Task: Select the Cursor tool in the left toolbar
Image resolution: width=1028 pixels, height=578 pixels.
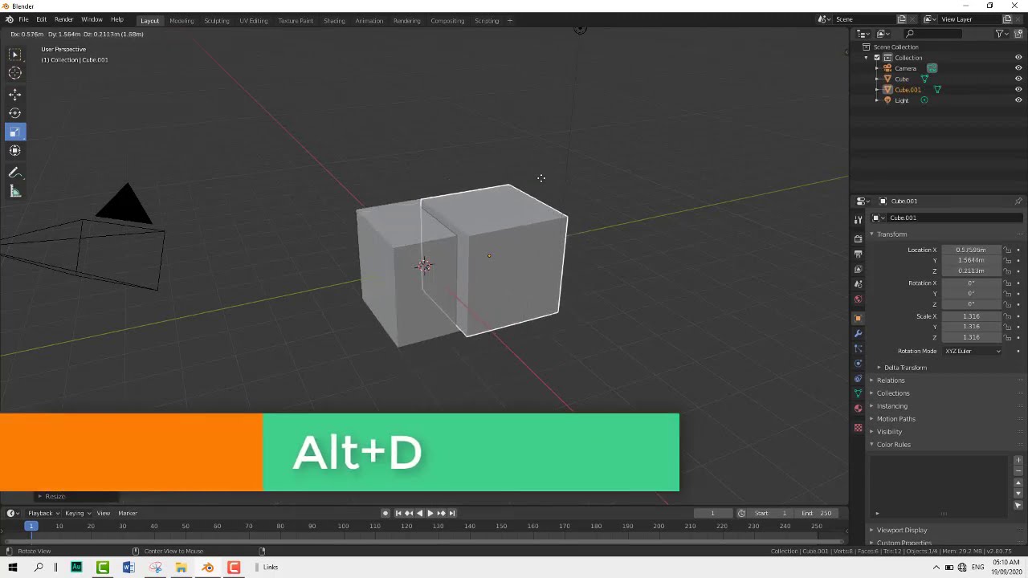Action: [x=14, y=73]
